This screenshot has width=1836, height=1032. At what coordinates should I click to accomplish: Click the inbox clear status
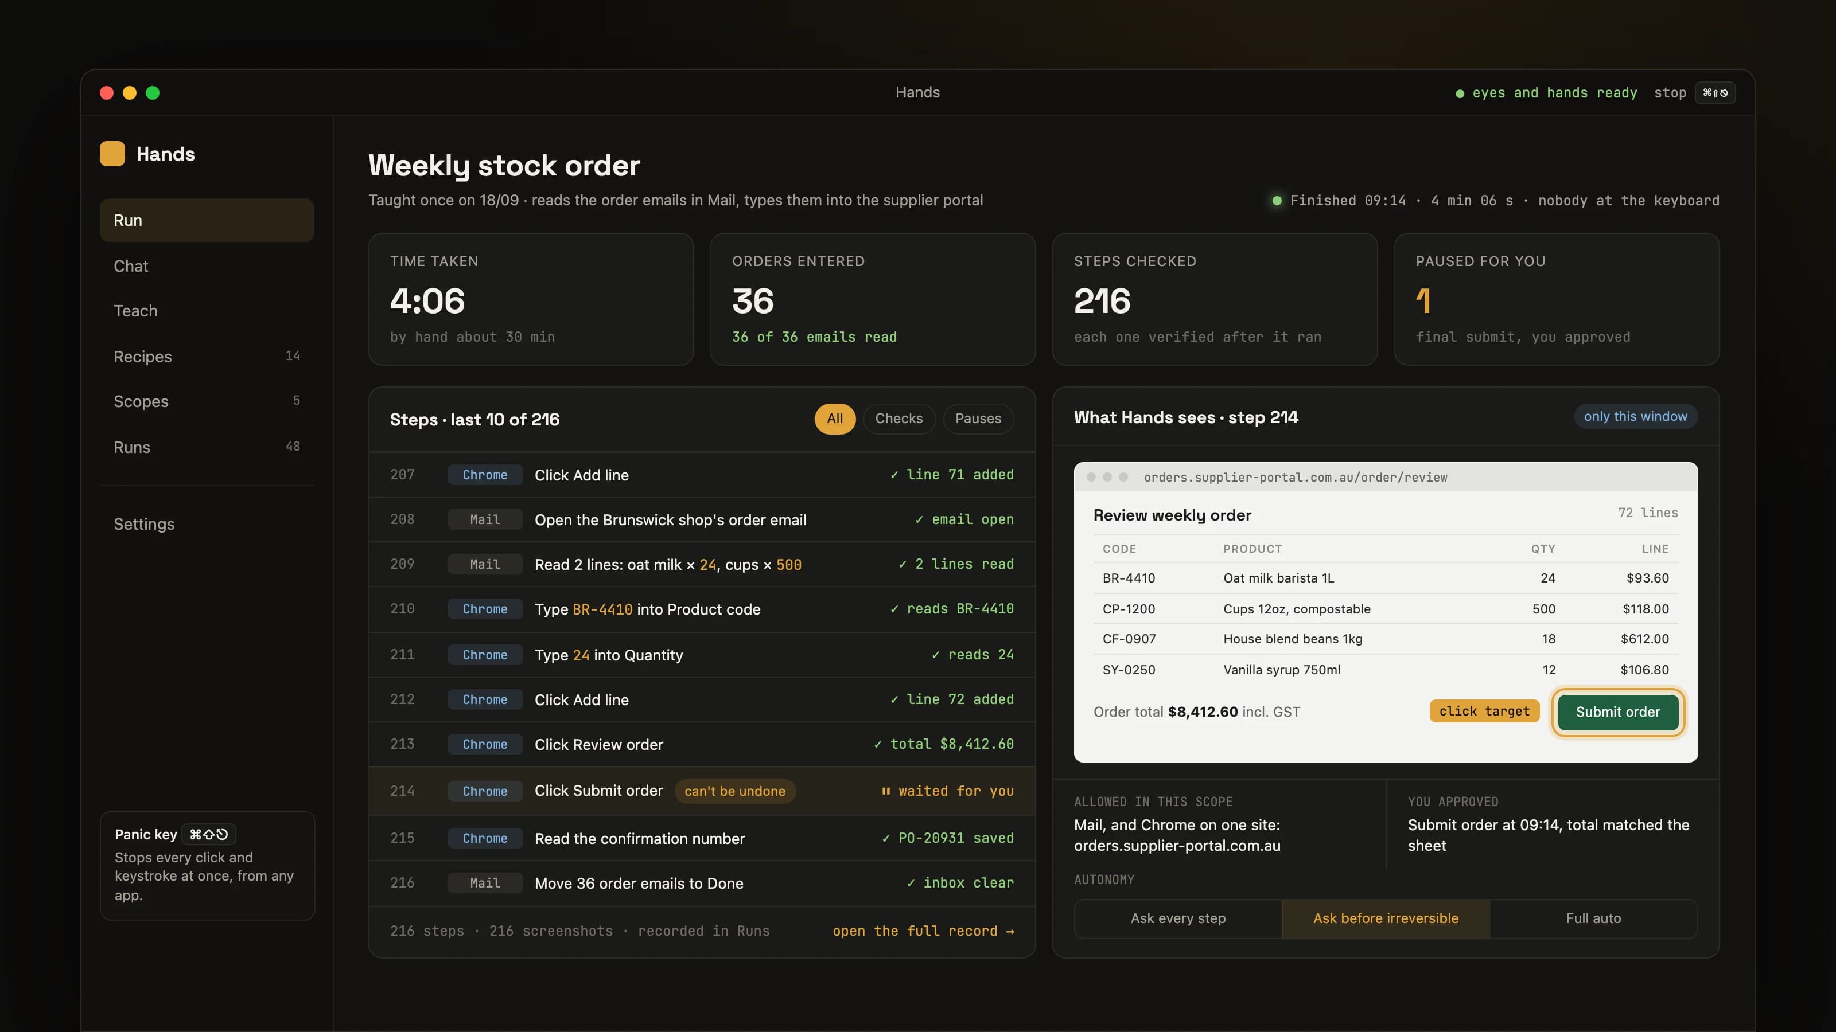(x=960, y=883)
